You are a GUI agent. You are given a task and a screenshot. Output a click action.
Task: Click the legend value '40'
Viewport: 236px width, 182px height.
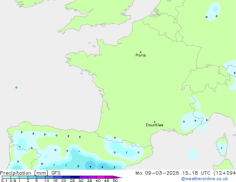point(98,181)
